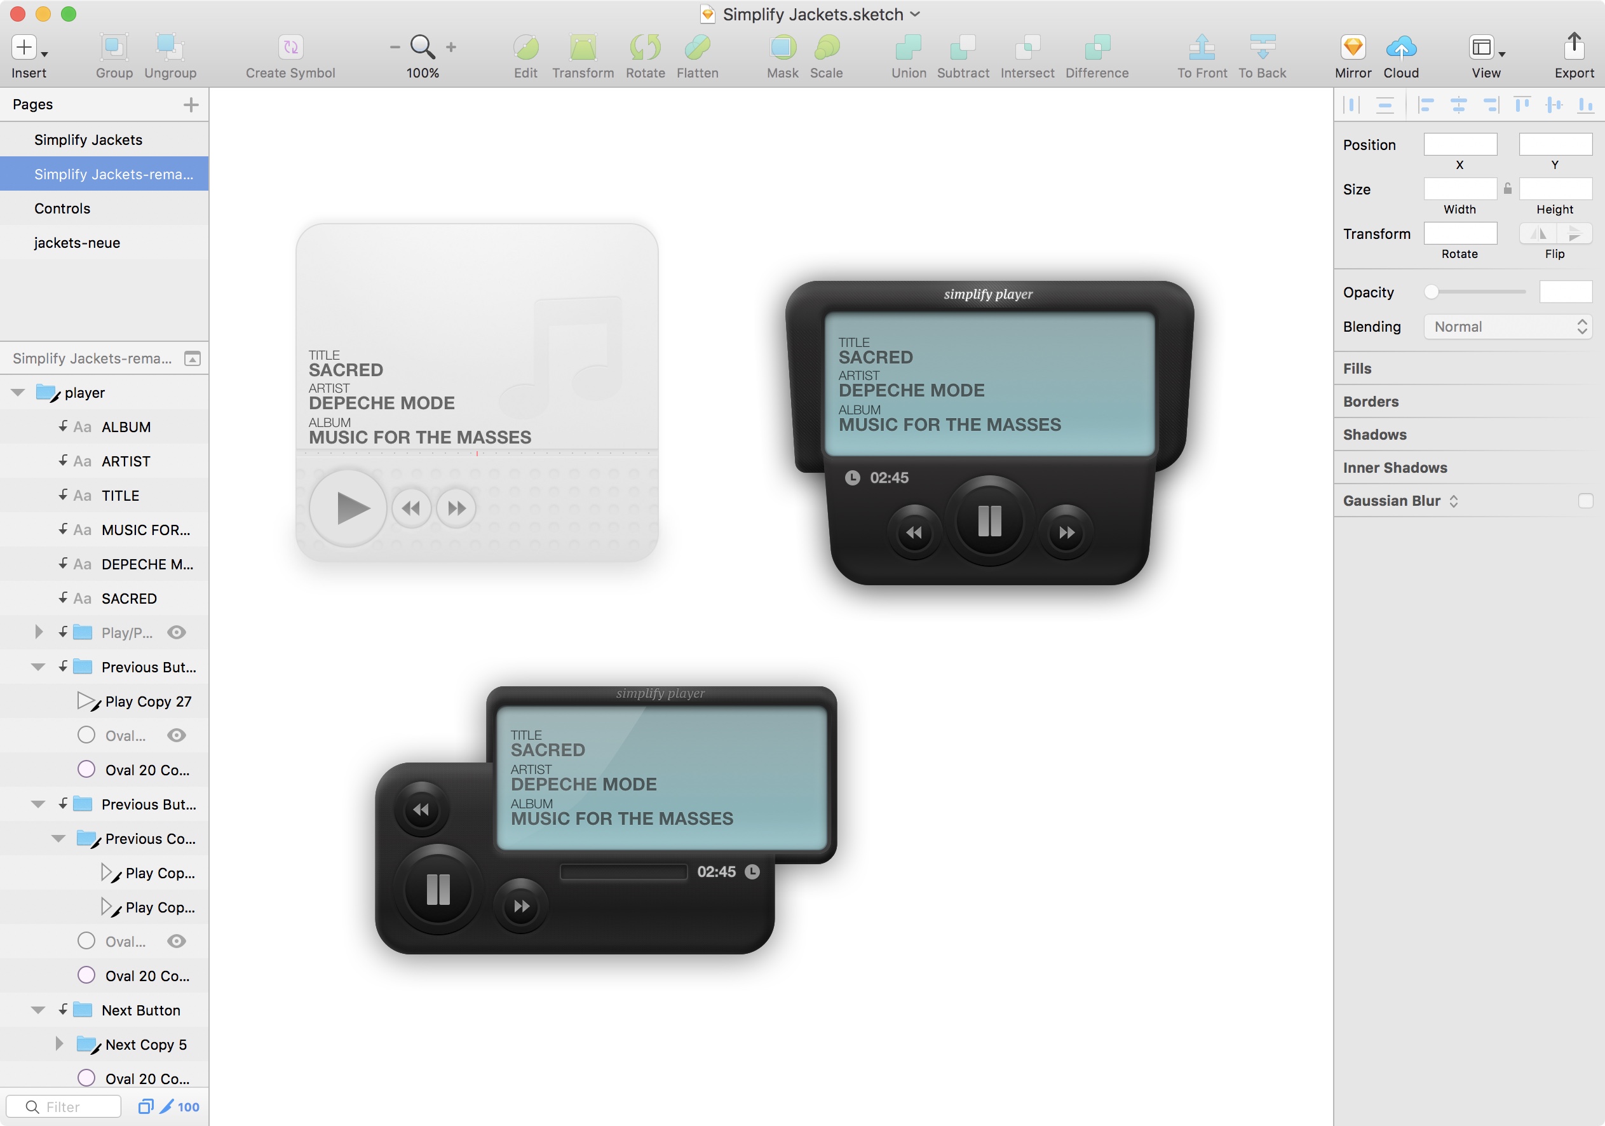Toggle visibility of Play/P... layer
This screenshot has height=1126, width=1605.
177,632
